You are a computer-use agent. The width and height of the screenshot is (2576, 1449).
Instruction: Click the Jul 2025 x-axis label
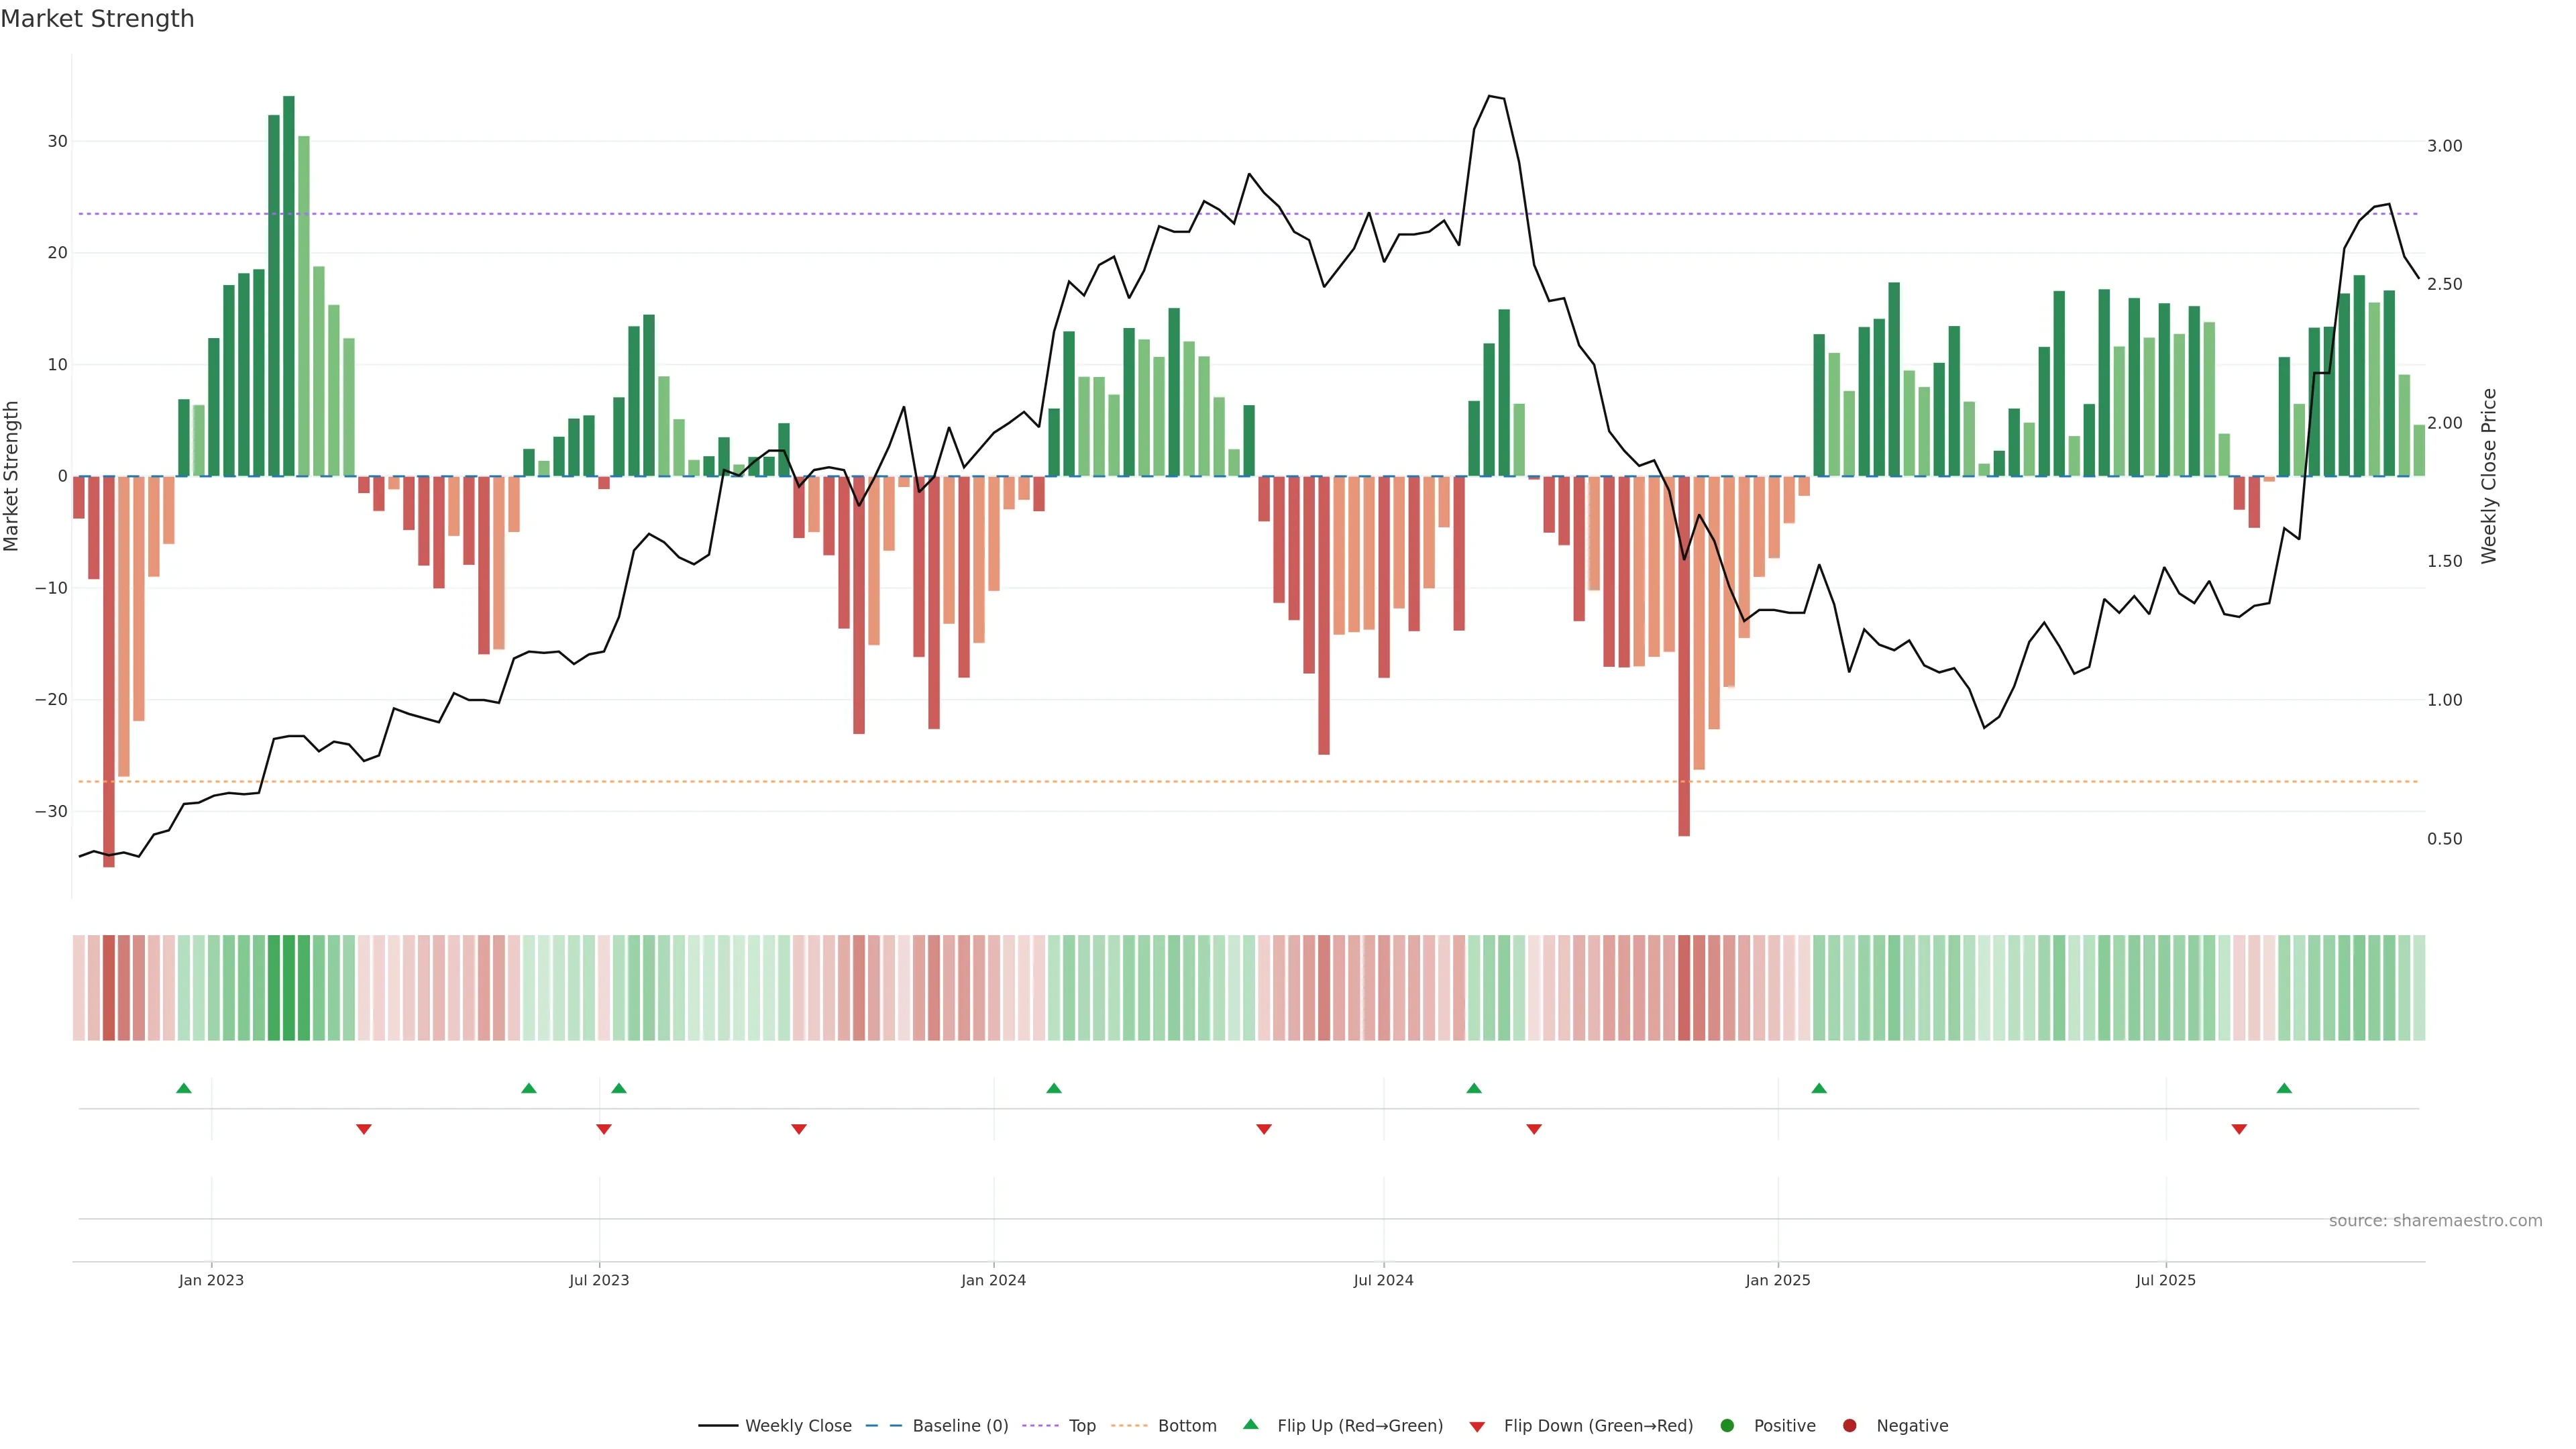[x=2165, y=1280]
